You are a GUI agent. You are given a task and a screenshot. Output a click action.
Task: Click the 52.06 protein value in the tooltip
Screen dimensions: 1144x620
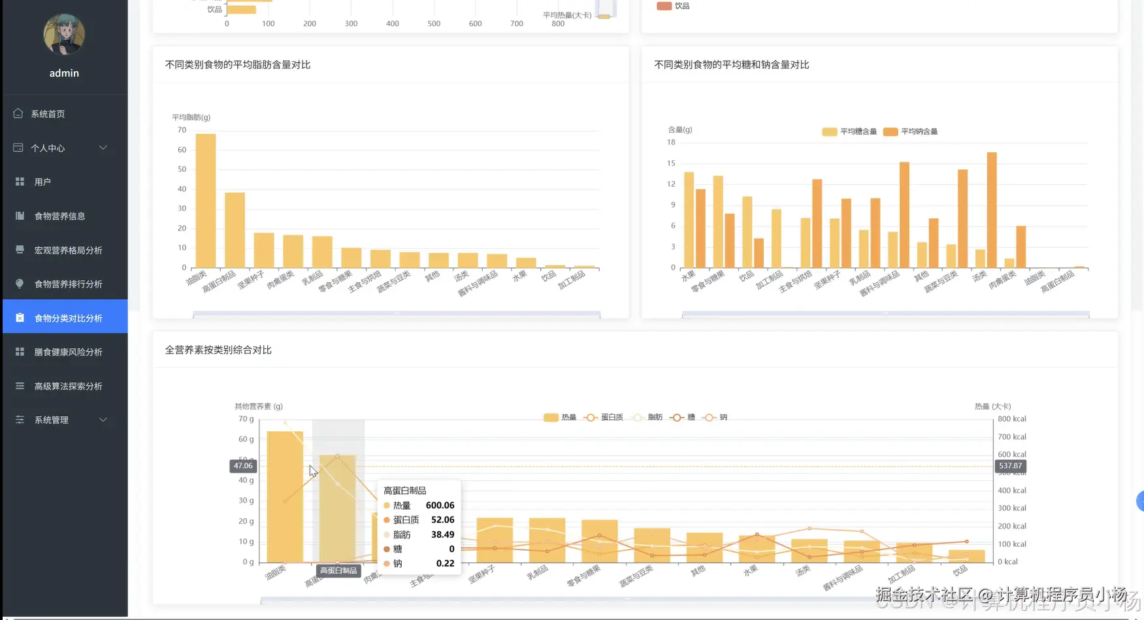click(x=442, y=519)
